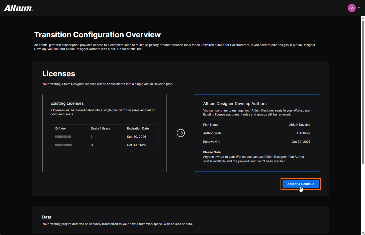This screenshot has width=365, height=235.
Task: Click the redacted key expiring Sep 30, 2026
Action: coord(63,137)
